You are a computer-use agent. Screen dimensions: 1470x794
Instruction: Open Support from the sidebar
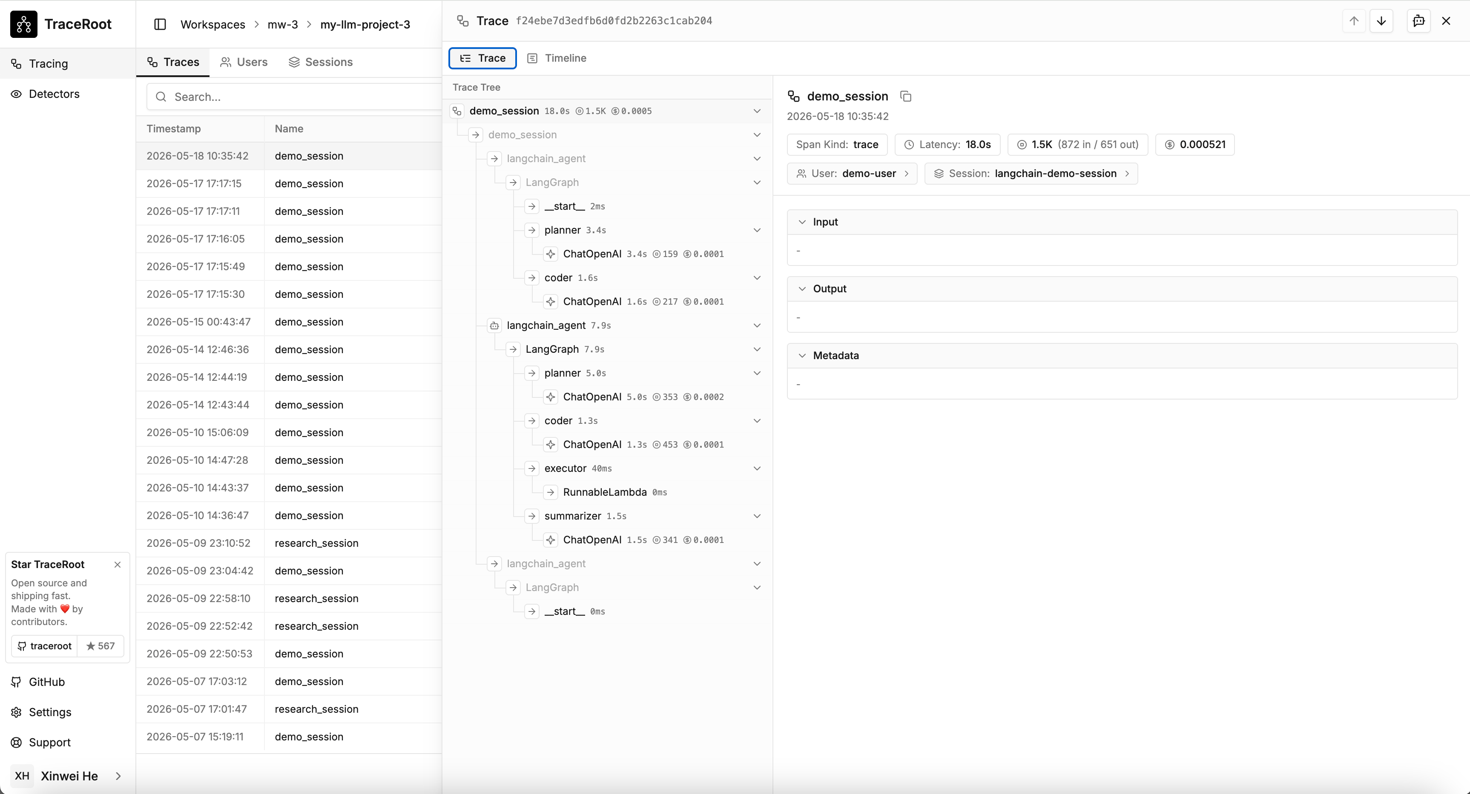tap(67, 742)
